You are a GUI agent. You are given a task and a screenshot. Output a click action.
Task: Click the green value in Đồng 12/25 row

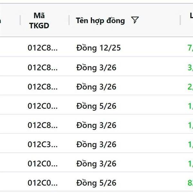(190, 48)
